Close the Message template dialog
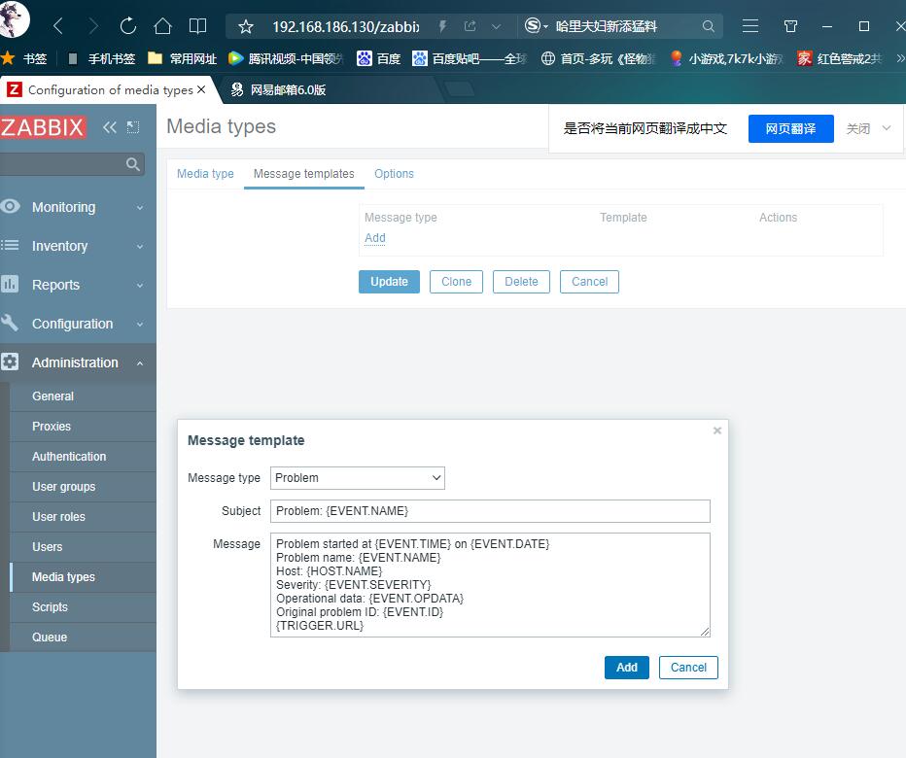This screenshot has height=758, width=906. click(x=717, y=431)
